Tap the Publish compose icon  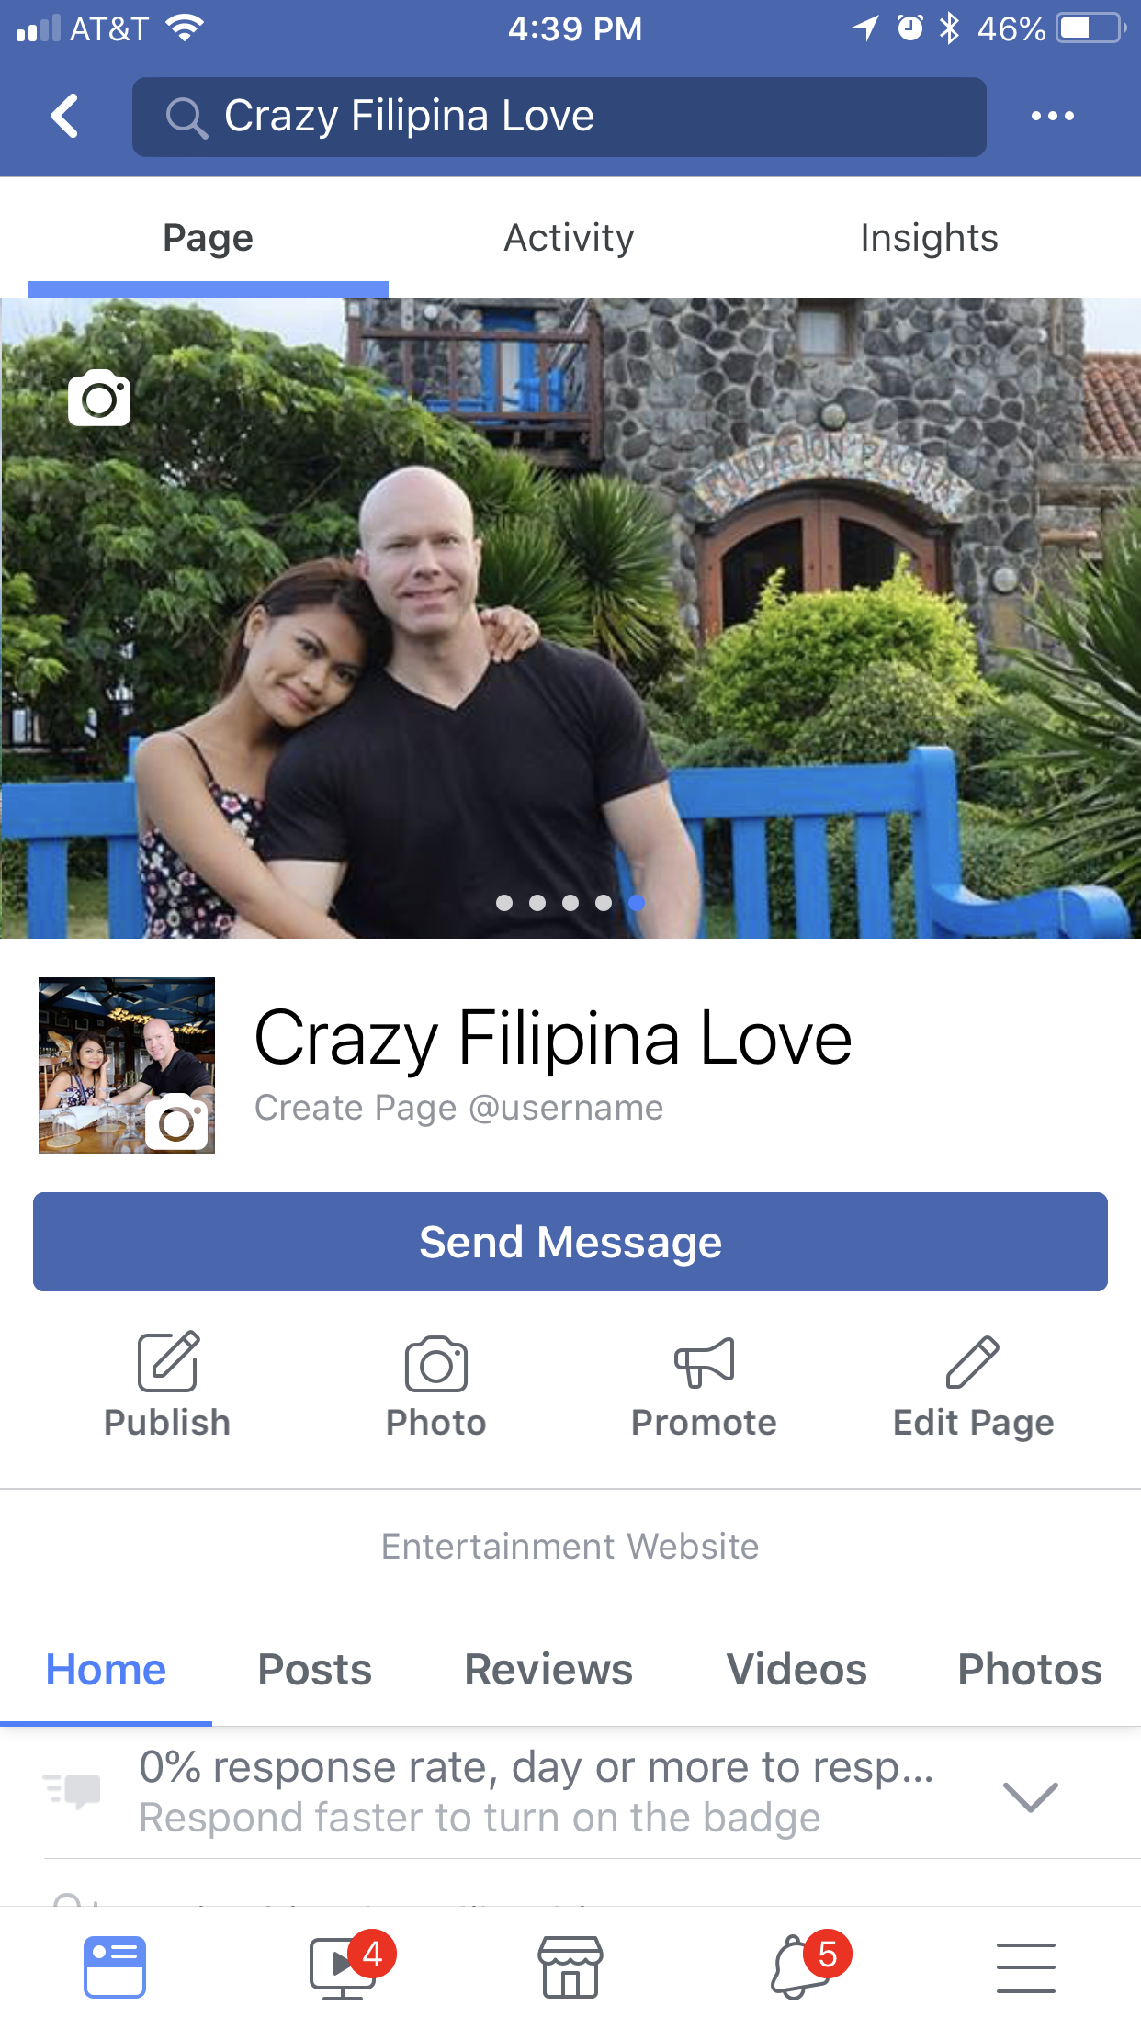coord(168,1361)
